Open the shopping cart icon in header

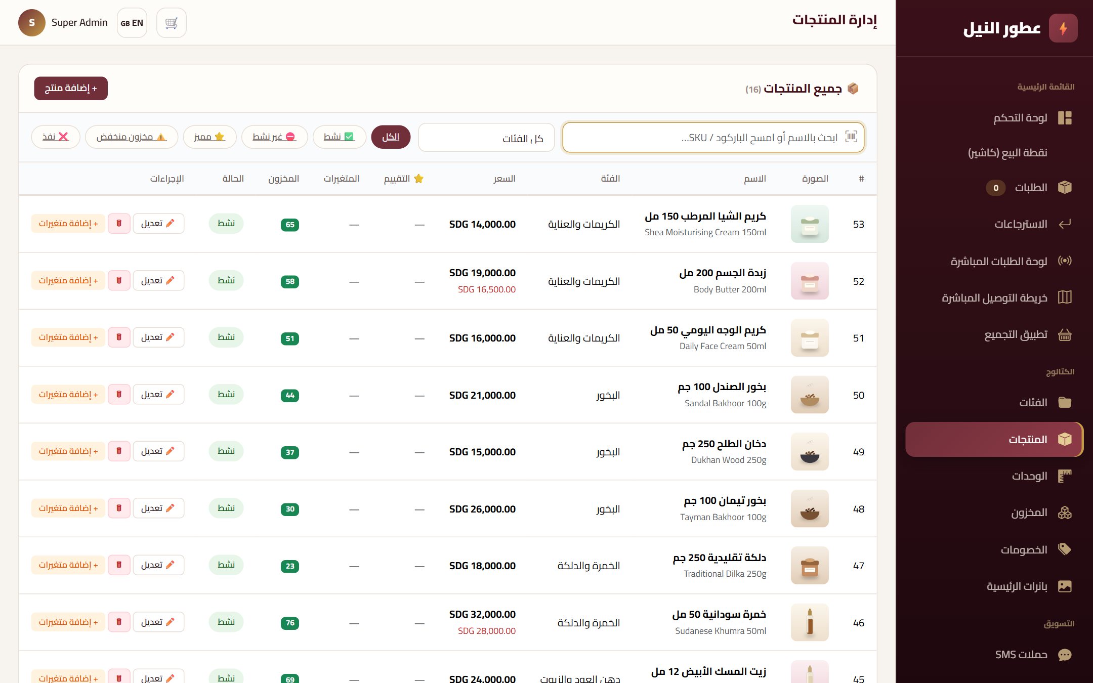point(172,23)
